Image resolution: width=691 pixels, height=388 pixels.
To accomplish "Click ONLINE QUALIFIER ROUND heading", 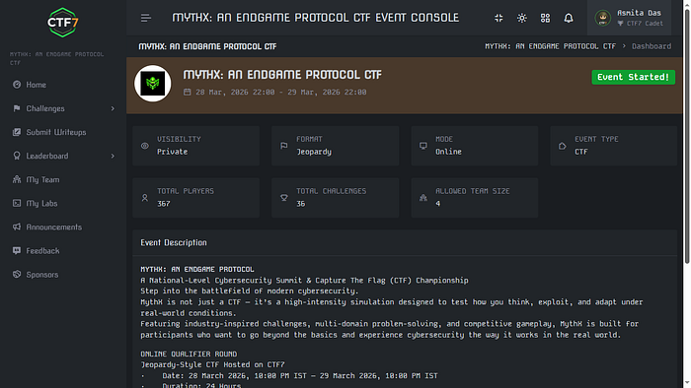I will coord(189,355).
